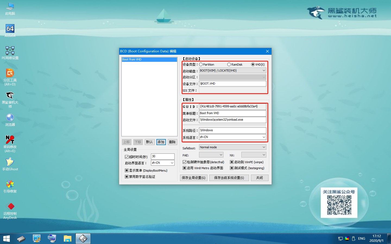This screenshot has height=244, width=391.
Task: Click the 启动文件 winload.exe field
Action: (x=233, y=120)
